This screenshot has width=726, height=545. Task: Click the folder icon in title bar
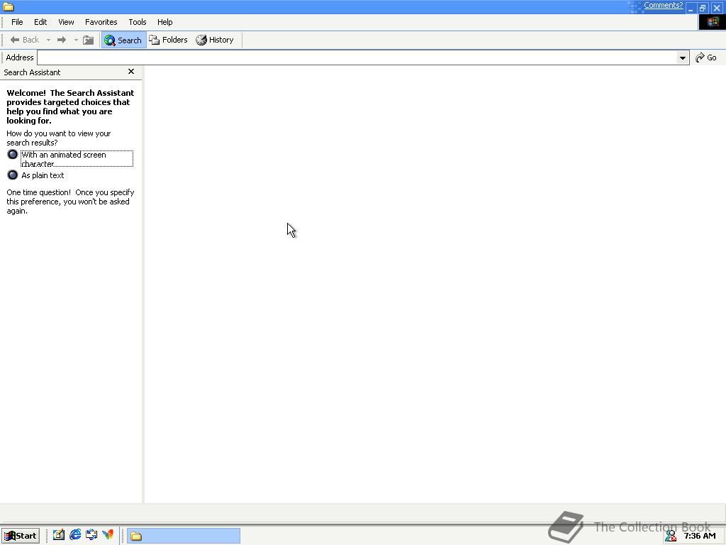point(9,6)
